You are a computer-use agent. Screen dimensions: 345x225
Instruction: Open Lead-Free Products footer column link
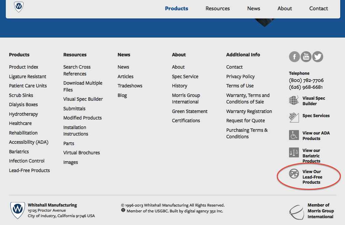[x=29, y=170]
